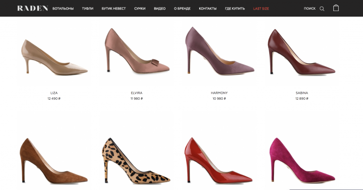
Task: Click the price 12 490 ₽
Action: (x=54, y=99)
